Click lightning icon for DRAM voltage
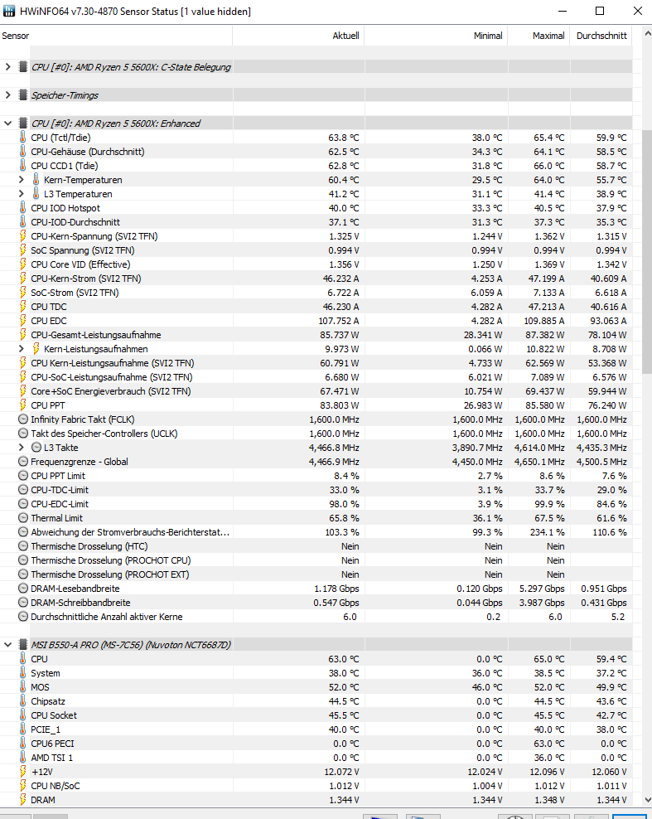The image size is (652, 819). point(22,800)
